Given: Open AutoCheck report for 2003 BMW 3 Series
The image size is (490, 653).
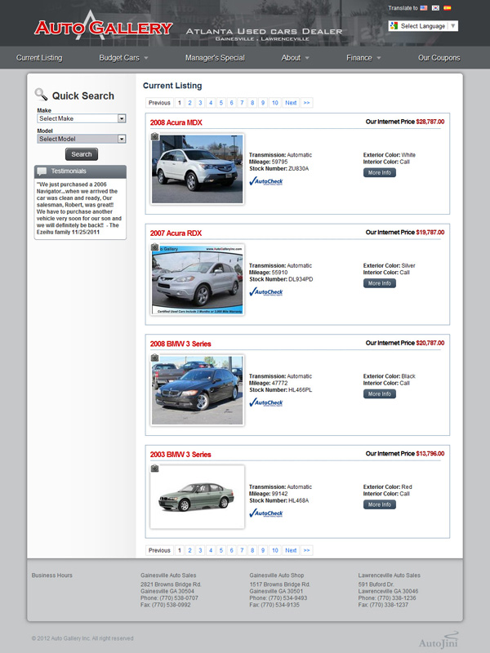Looking at the screenshot, I should 266,513.
